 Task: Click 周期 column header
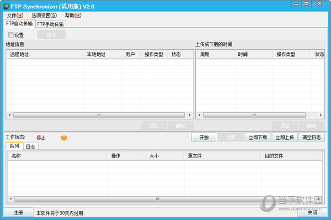click(x=215, y=54)
